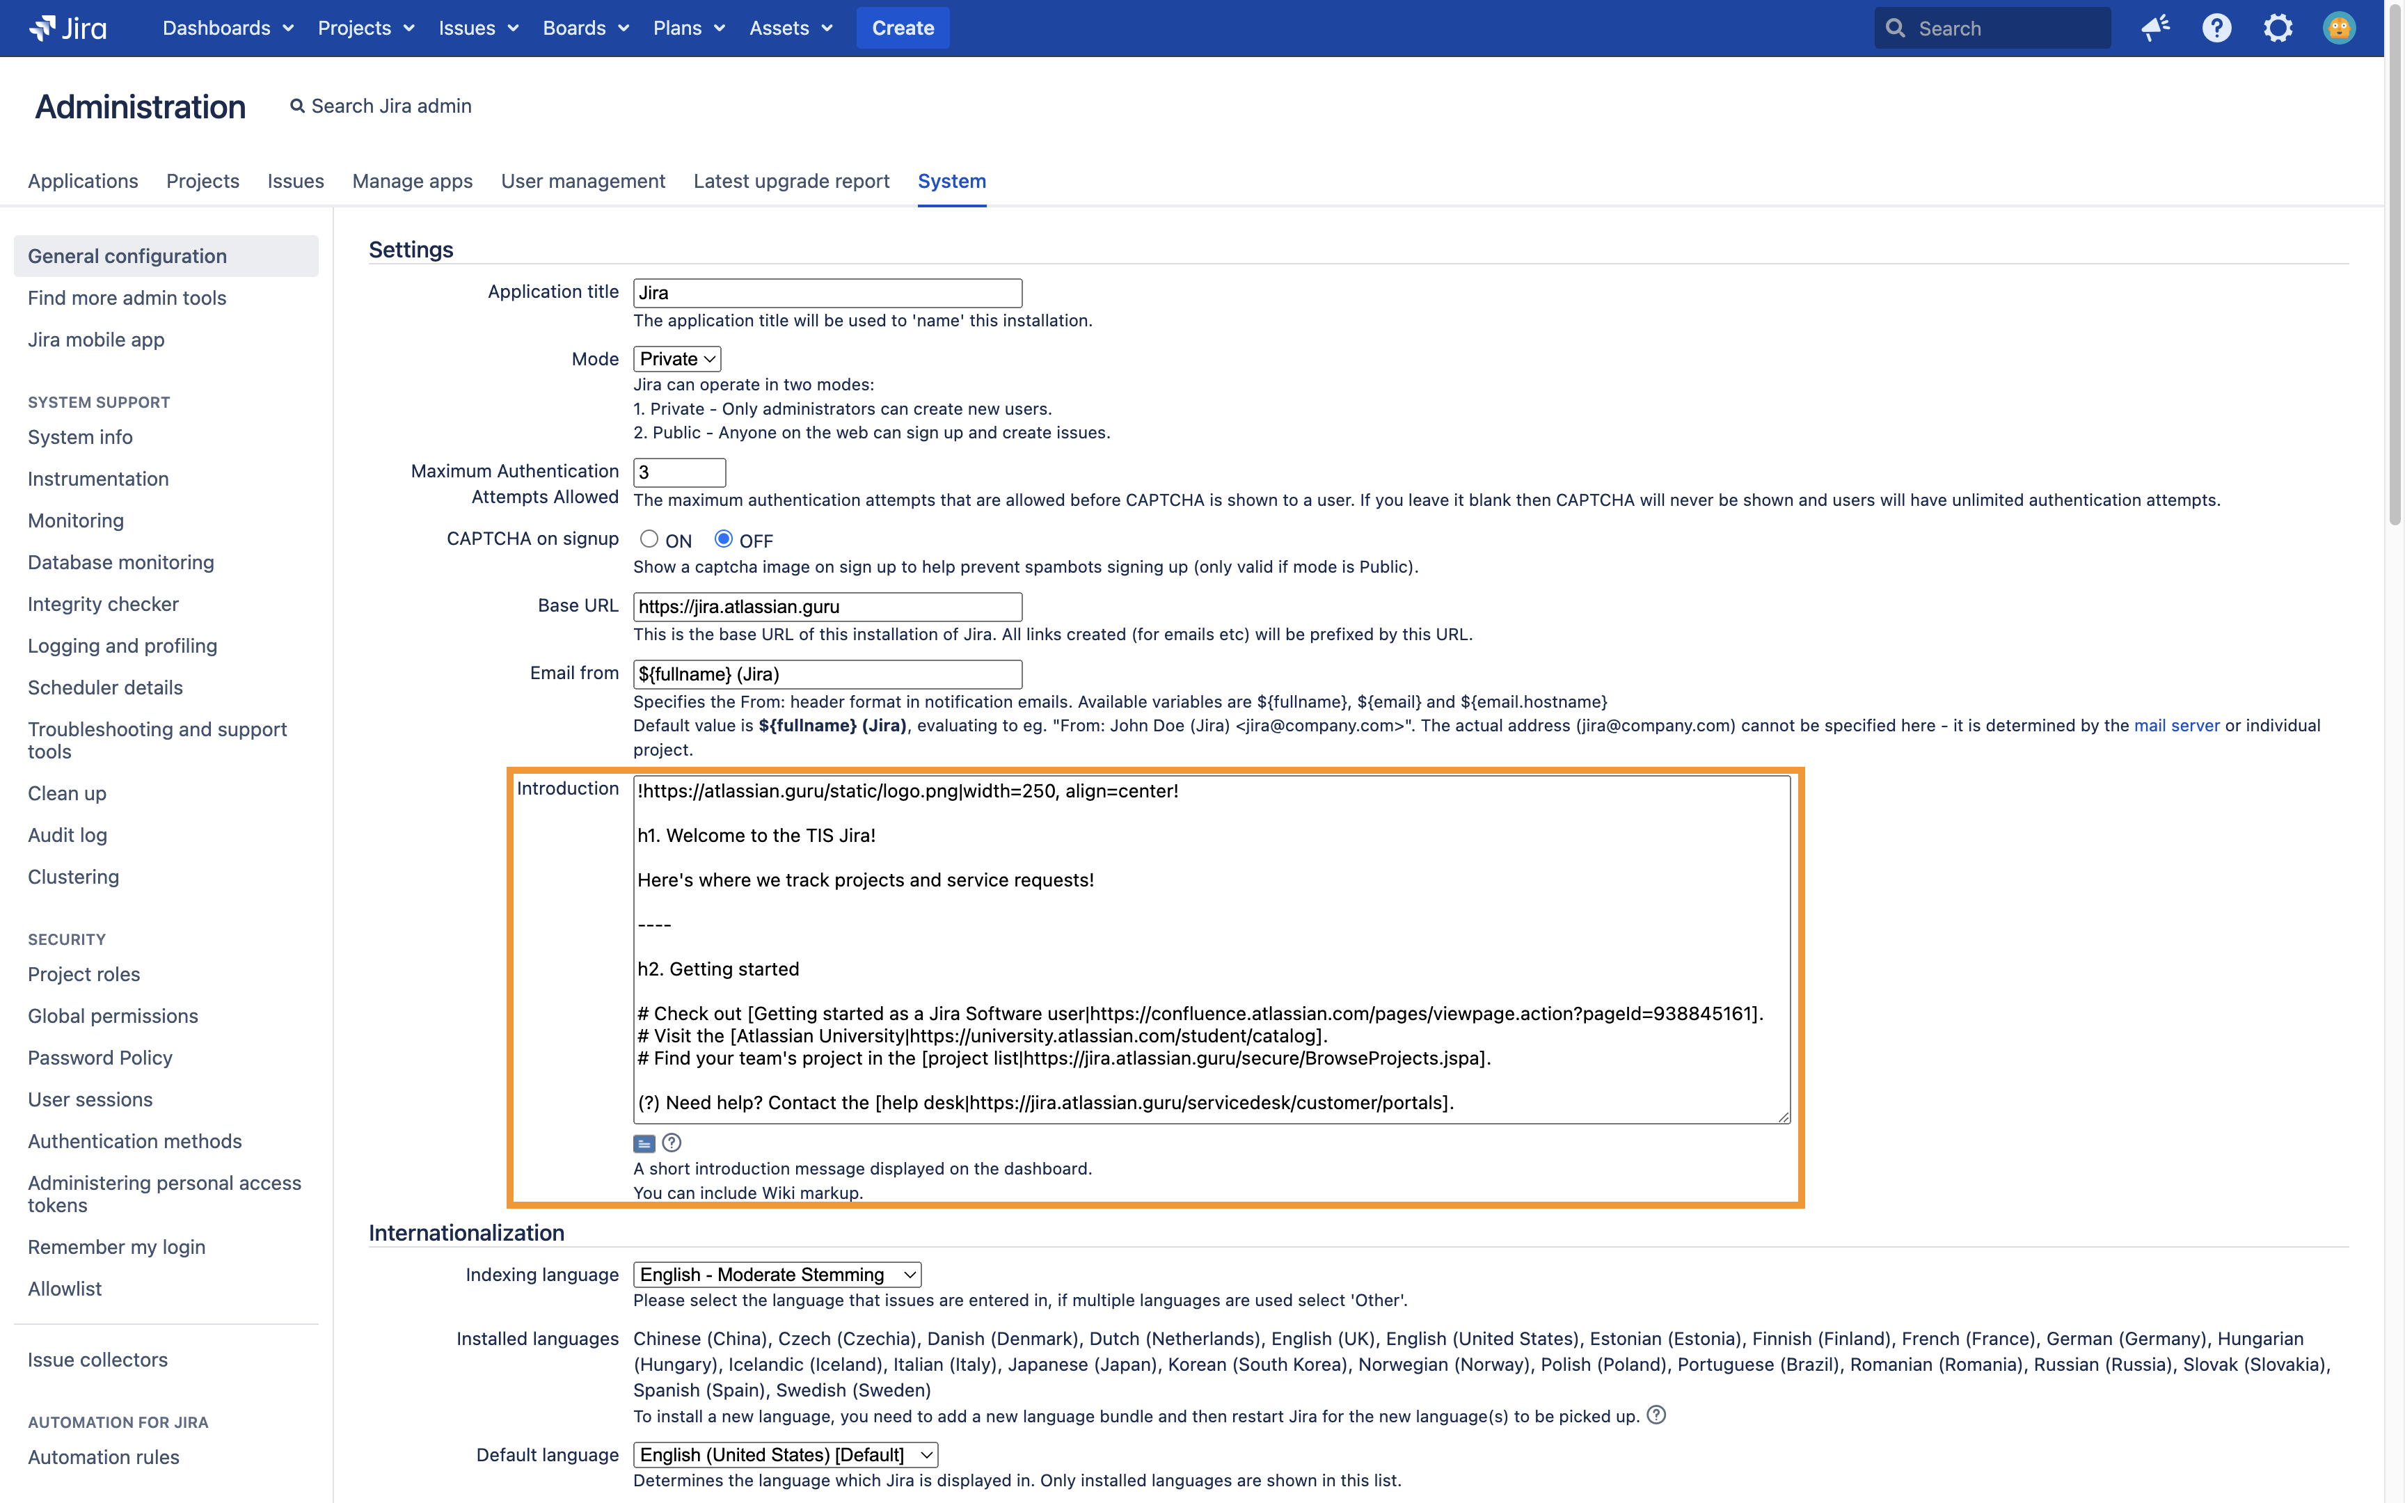Image resolution: width=2405 pixels, height=1503 pixels.
Task: Open the help question mark menu
Action: 2216,28
